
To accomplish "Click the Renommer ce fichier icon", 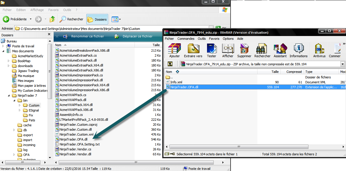I will coord(65,36).
